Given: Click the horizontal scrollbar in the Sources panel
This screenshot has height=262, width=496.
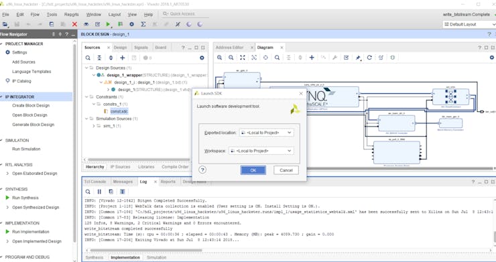Looking at the screenshot, I should [139, 159].
